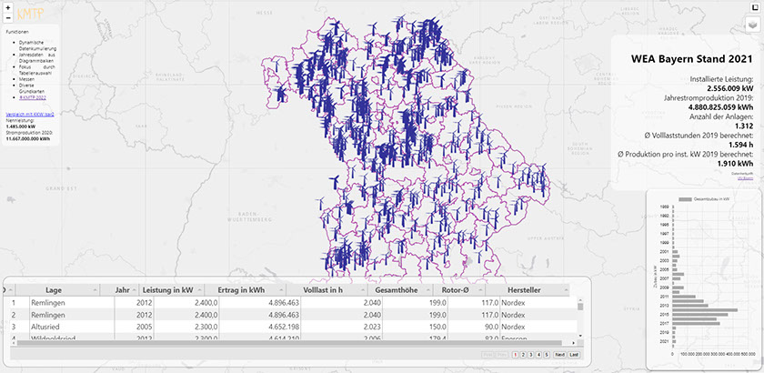Click the 1.485.000 kW Nennleistung value
Image resolution: width=764 pixels, height=373 pixels.
coord(20,126)
